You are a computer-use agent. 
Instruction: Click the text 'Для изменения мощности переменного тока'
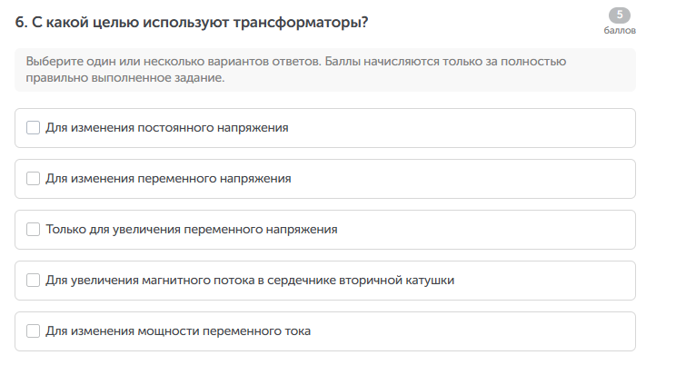(x=178, y=331)
